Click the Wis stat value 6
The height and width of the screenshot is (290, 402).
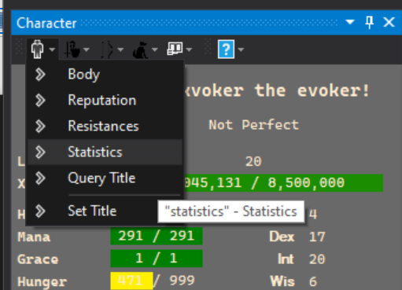313,282
